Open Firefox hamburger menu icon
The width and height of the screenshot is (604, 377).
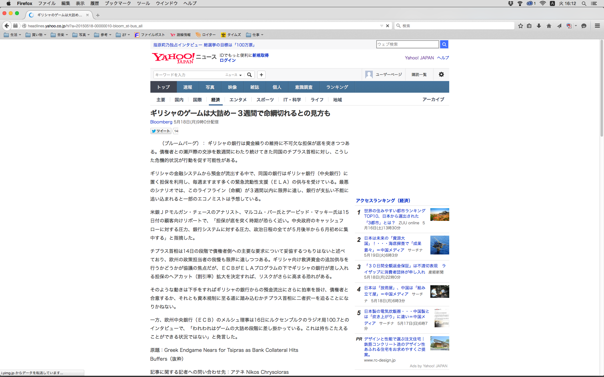597,26
